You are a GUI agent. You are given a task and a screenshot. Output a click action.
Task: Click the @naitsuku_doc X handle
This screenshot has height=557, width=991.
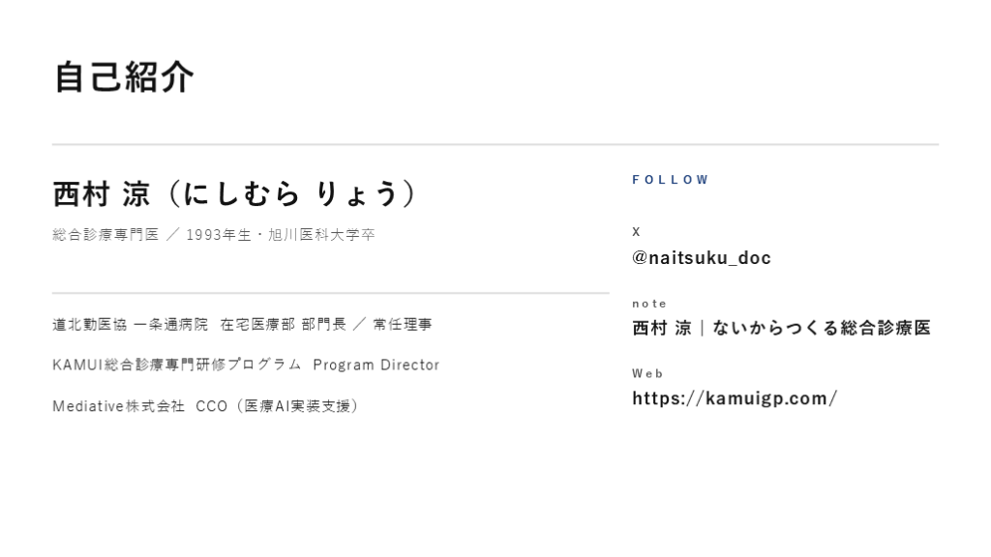701,258
